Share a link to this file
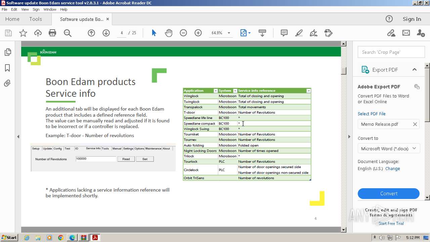The height and width of the screenshot is (242, 430). coord(391,33)
